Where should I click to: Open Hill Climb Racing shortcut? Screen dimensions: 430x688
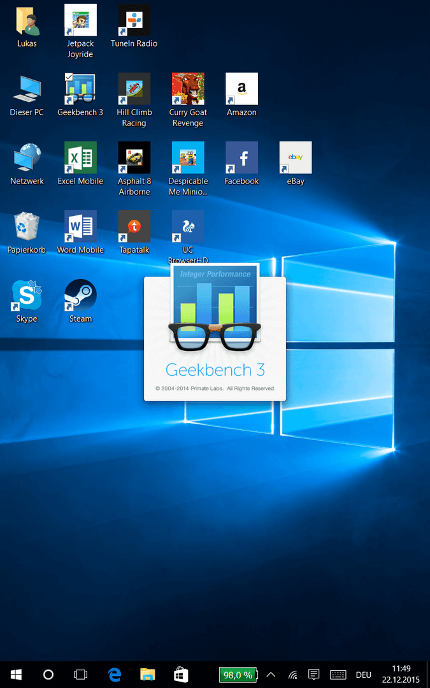point(134,89)
